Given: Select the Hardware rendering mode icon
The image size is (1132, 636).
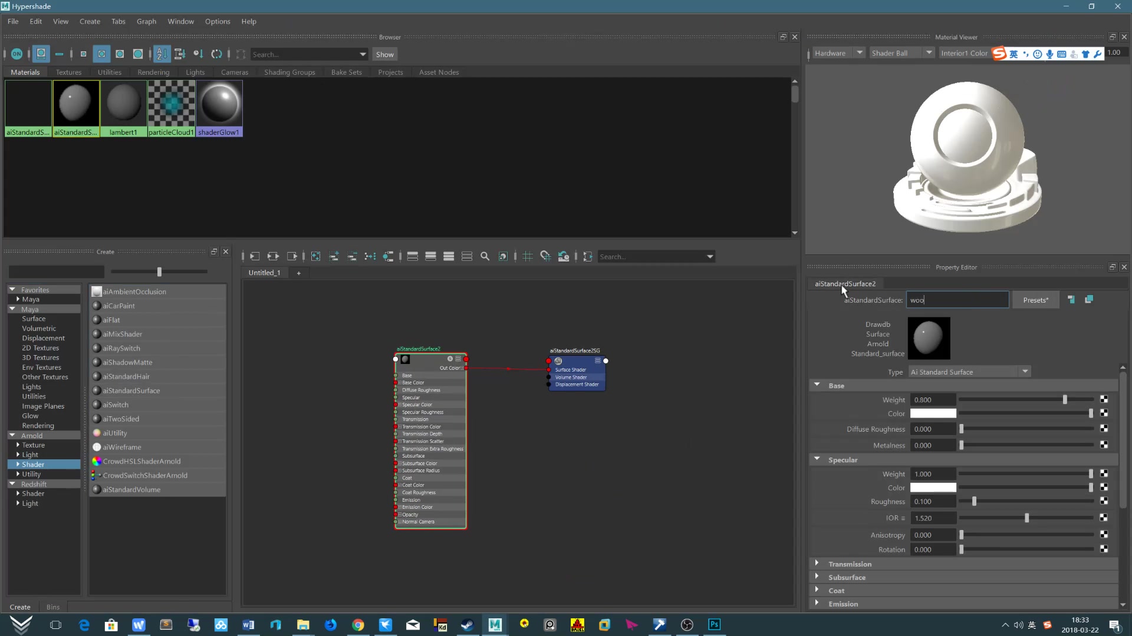Looking at the screenshot, I should coord(836,53).
